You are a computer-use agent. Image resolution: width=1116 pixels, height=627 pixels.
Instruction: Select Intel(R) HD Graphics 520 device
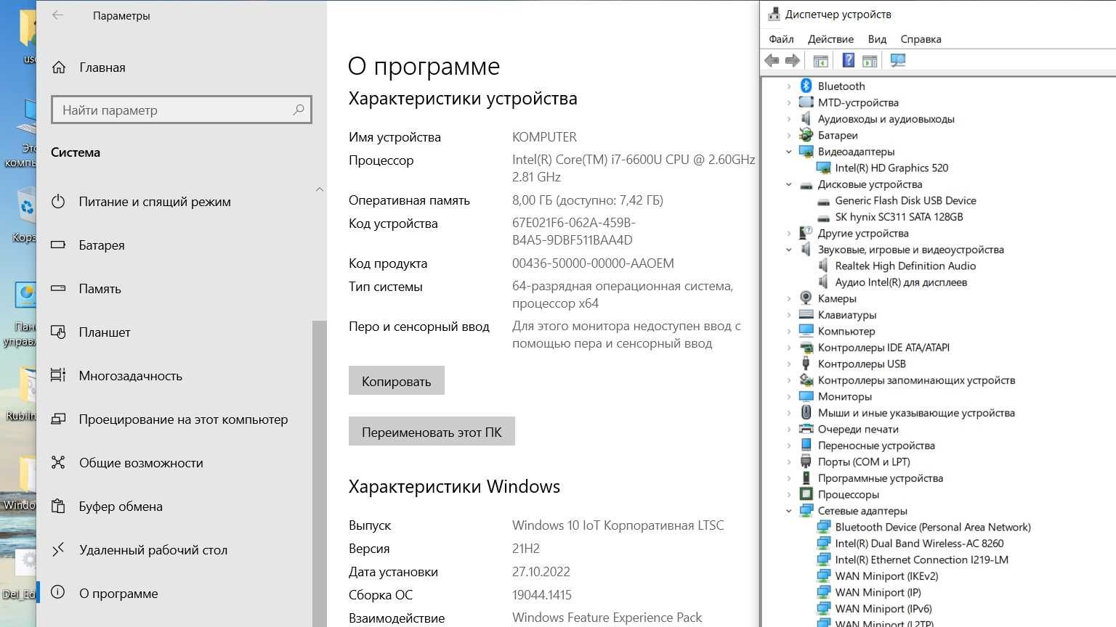tap(891, 168)
